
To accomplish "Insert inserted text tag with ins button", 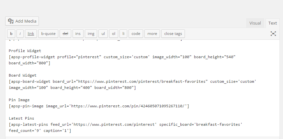I will pyautogui.click(x=78, y=34).
